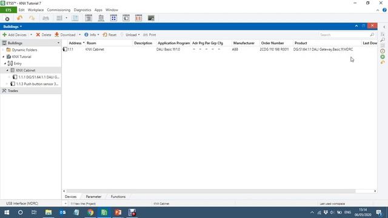Open Find and Replace sidebar magnifier icon
Screen dimensions: 388x218
[x=383, y=40]
